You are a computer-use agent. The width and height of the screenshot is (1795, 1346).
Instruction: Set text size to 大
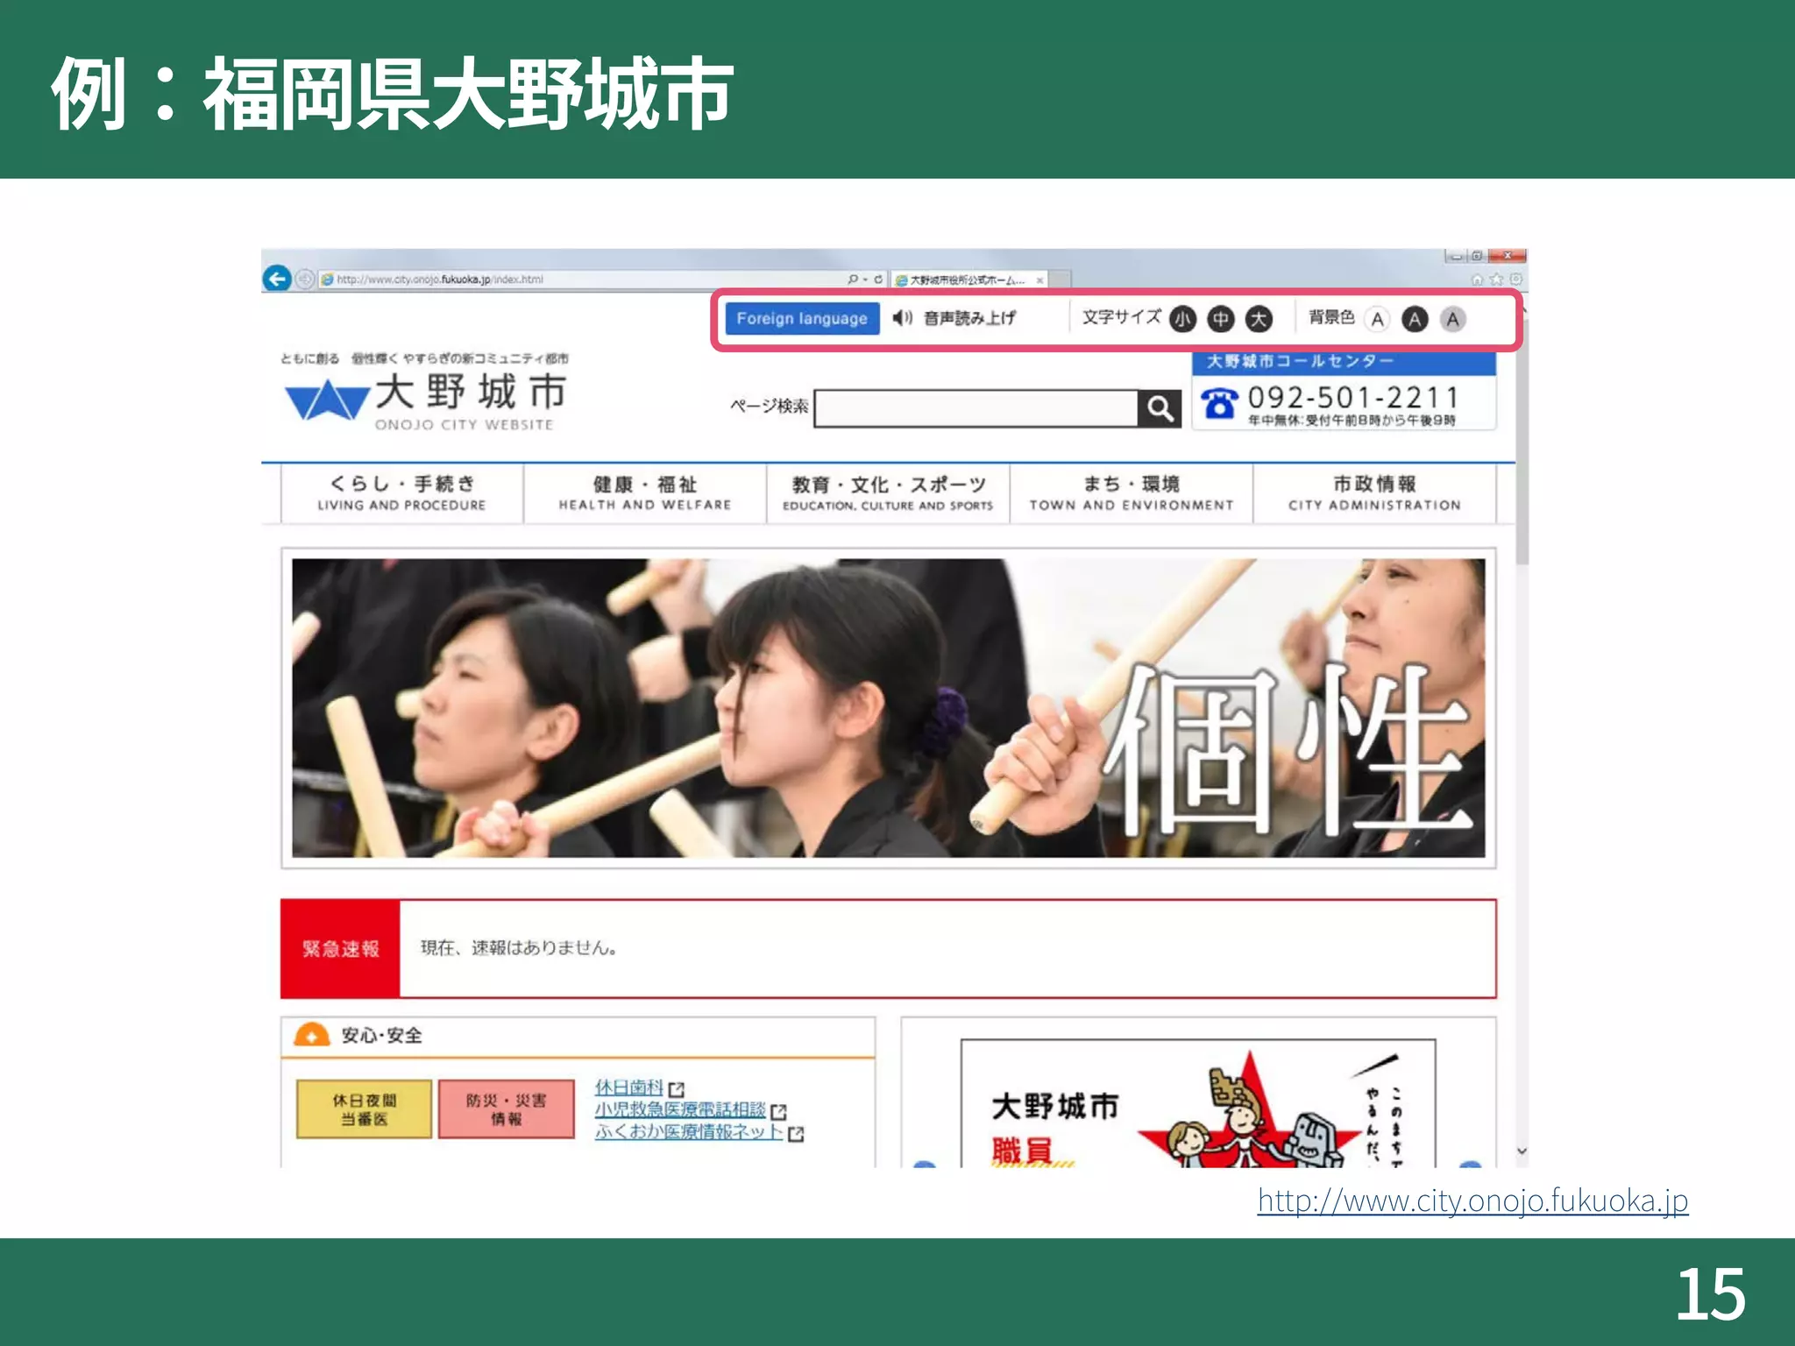coord(1259,319)
